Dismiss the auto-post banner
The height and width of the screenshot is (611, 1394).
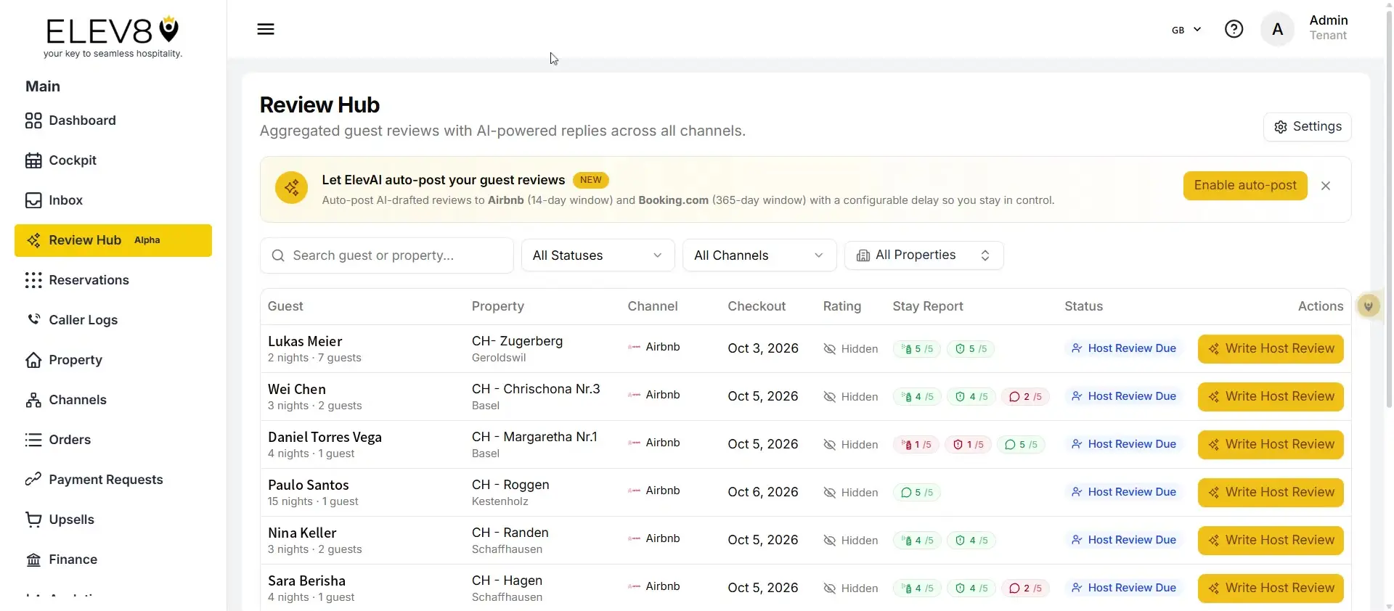[x=1326, y=186]
